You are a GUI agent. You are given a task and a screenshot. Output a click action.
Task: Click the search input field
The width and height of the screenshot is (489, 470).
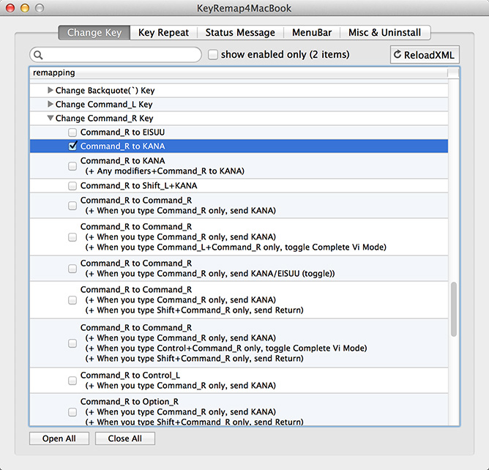click(116, 55)
